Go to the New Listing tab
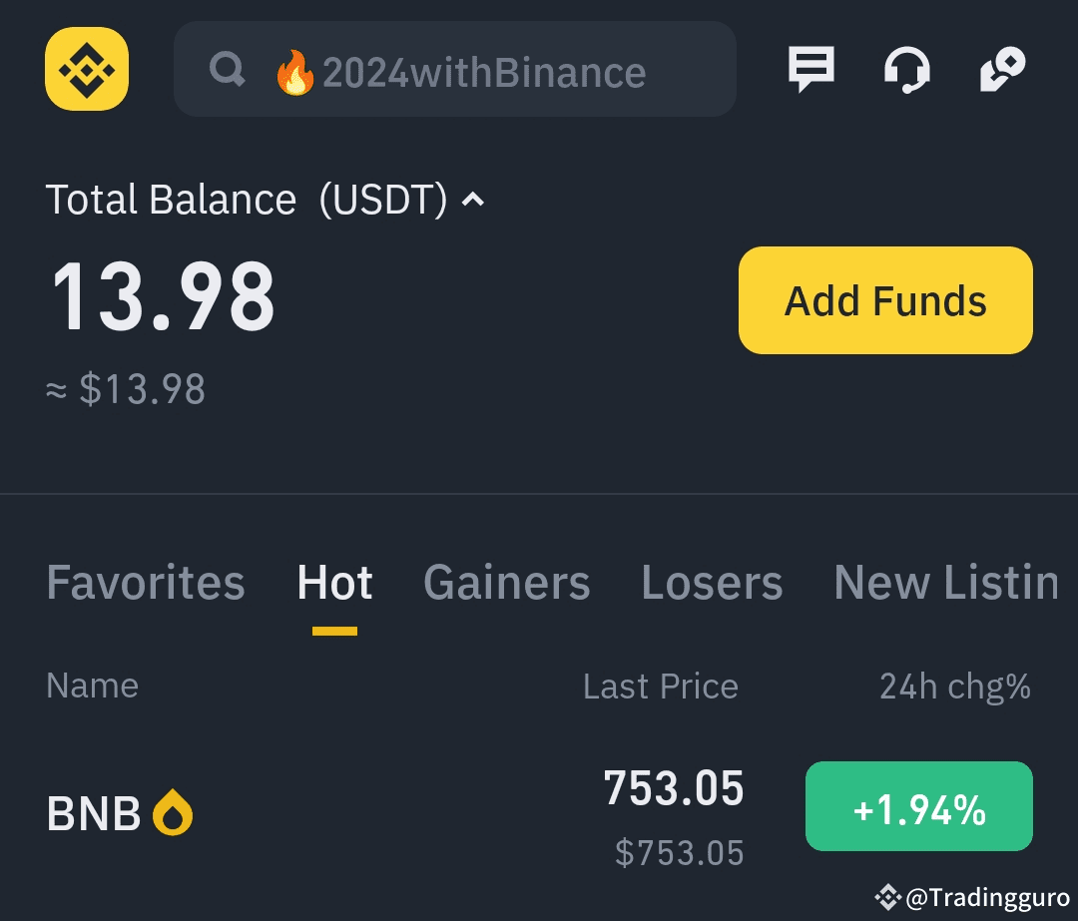This screenshot has height=921, width=1078. pos(945,583)
